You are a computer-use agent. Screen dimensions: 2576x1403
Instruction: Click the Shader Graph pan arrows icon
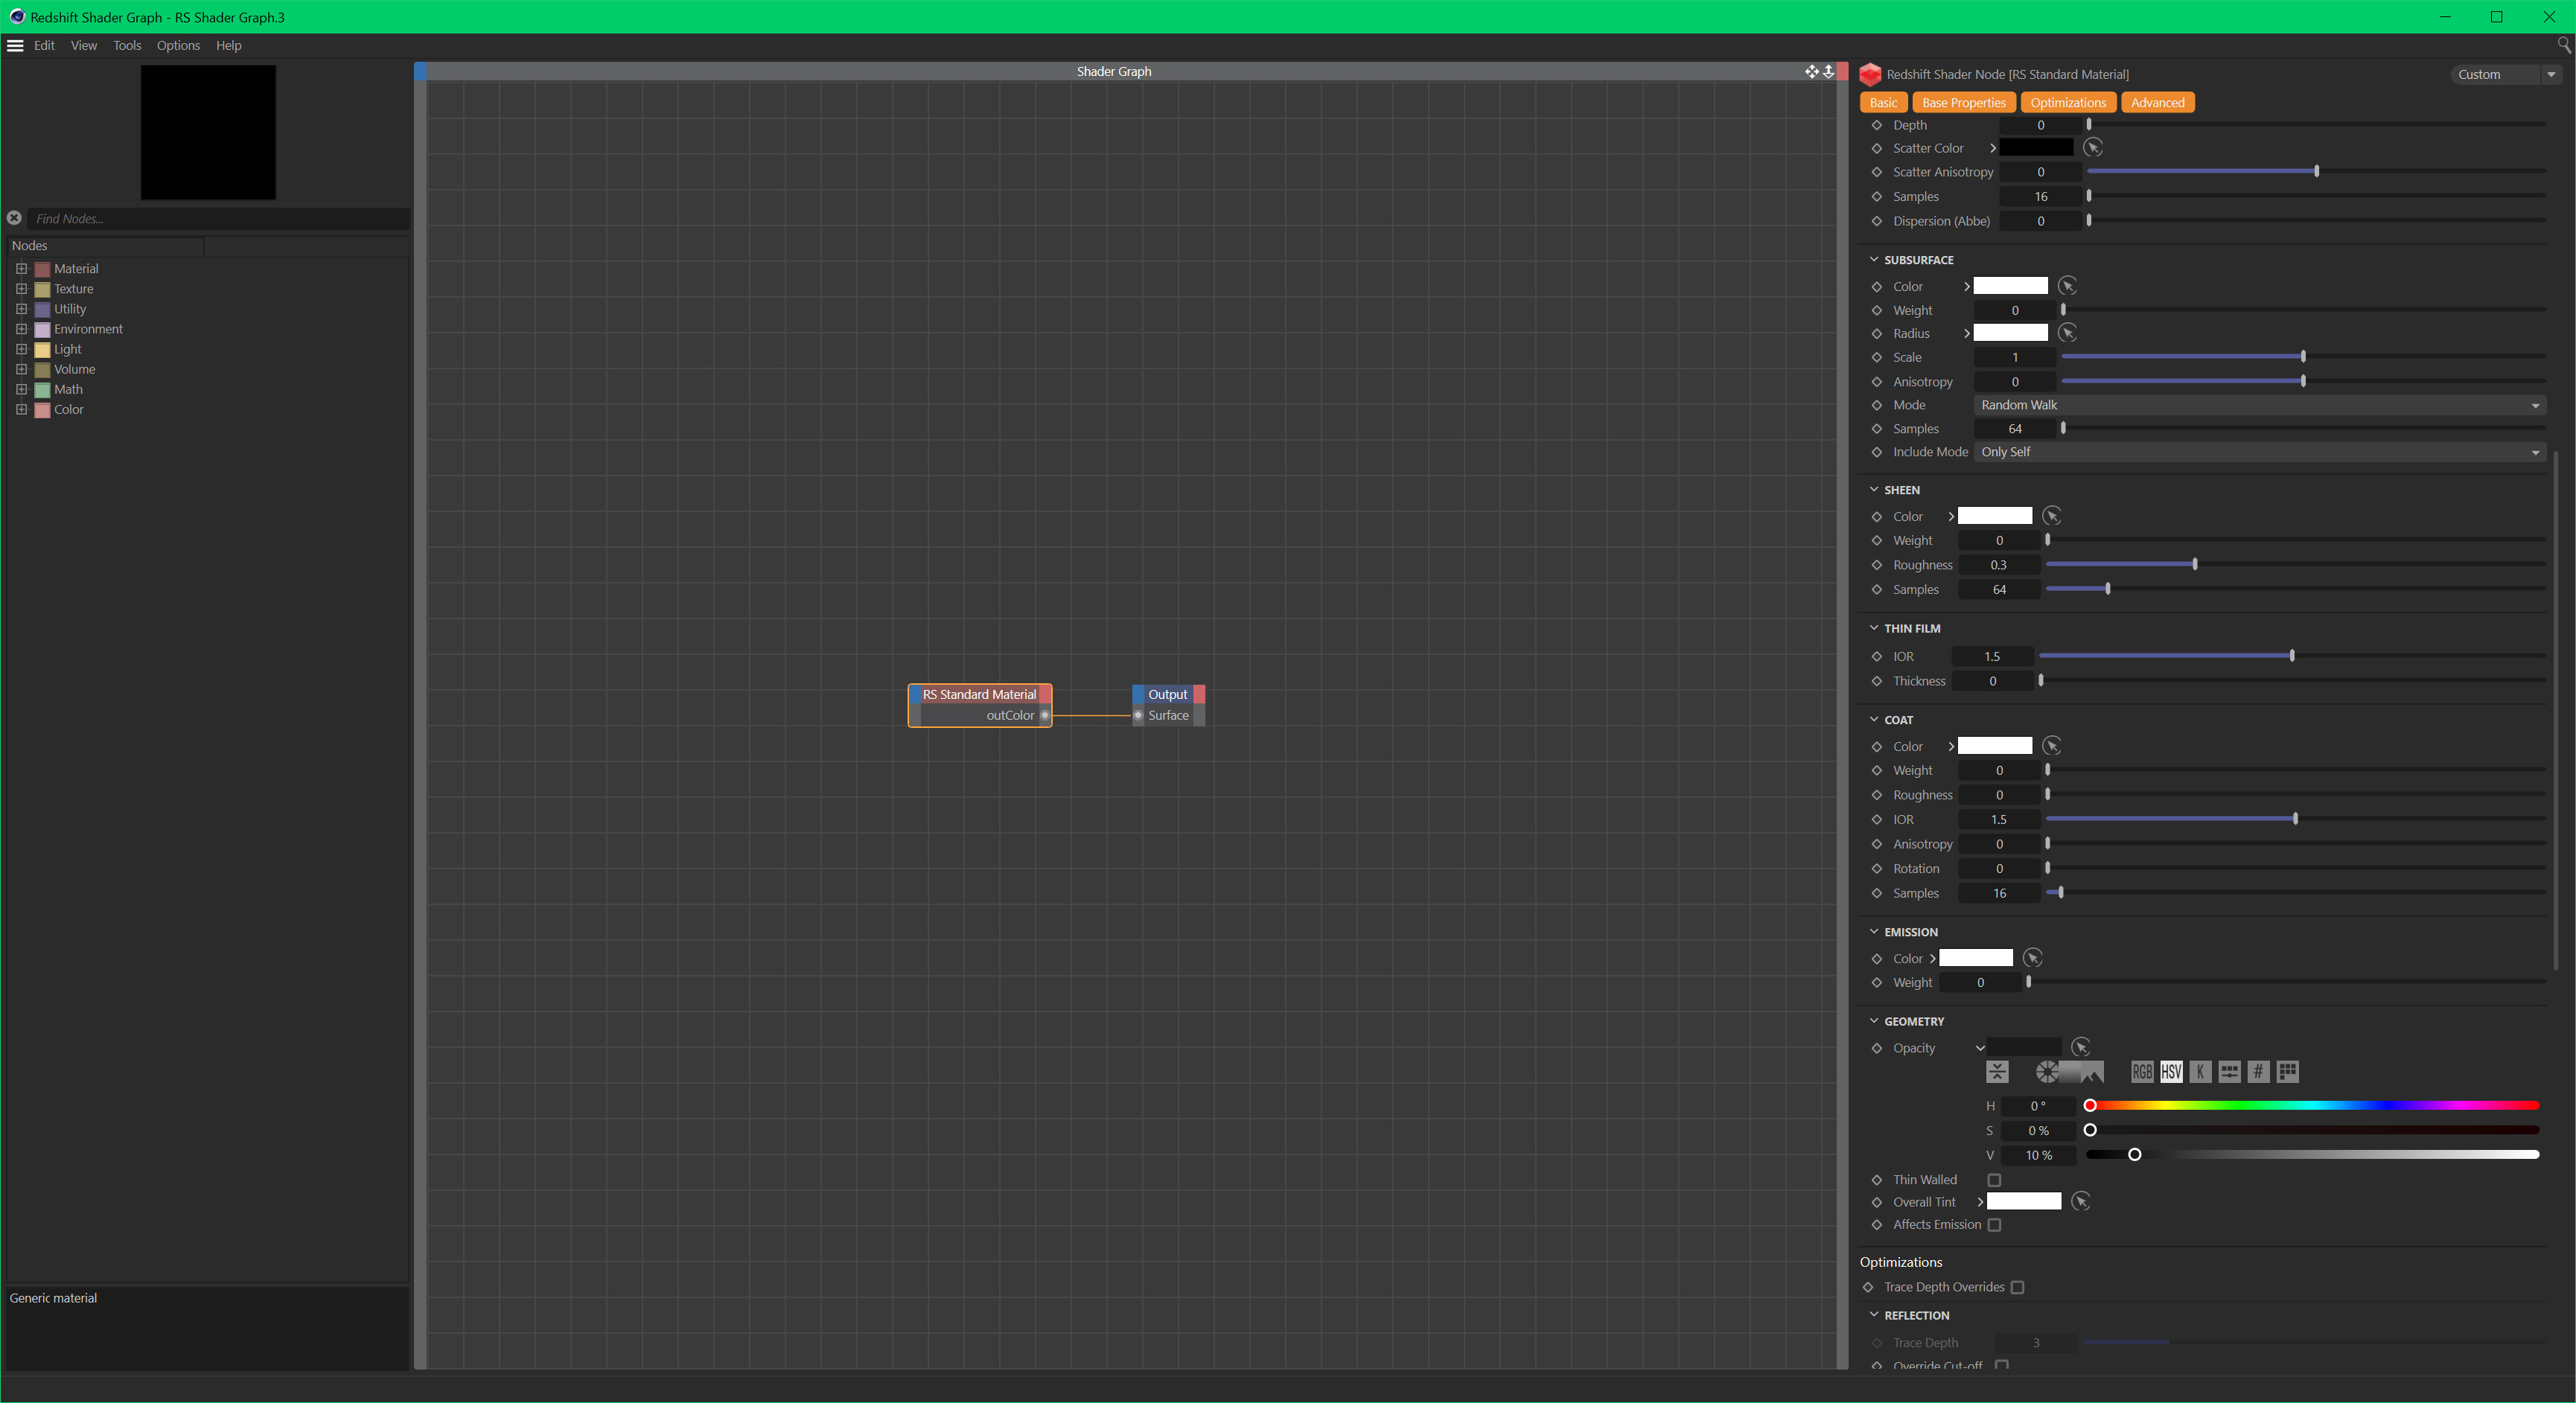coord(1811,71)
